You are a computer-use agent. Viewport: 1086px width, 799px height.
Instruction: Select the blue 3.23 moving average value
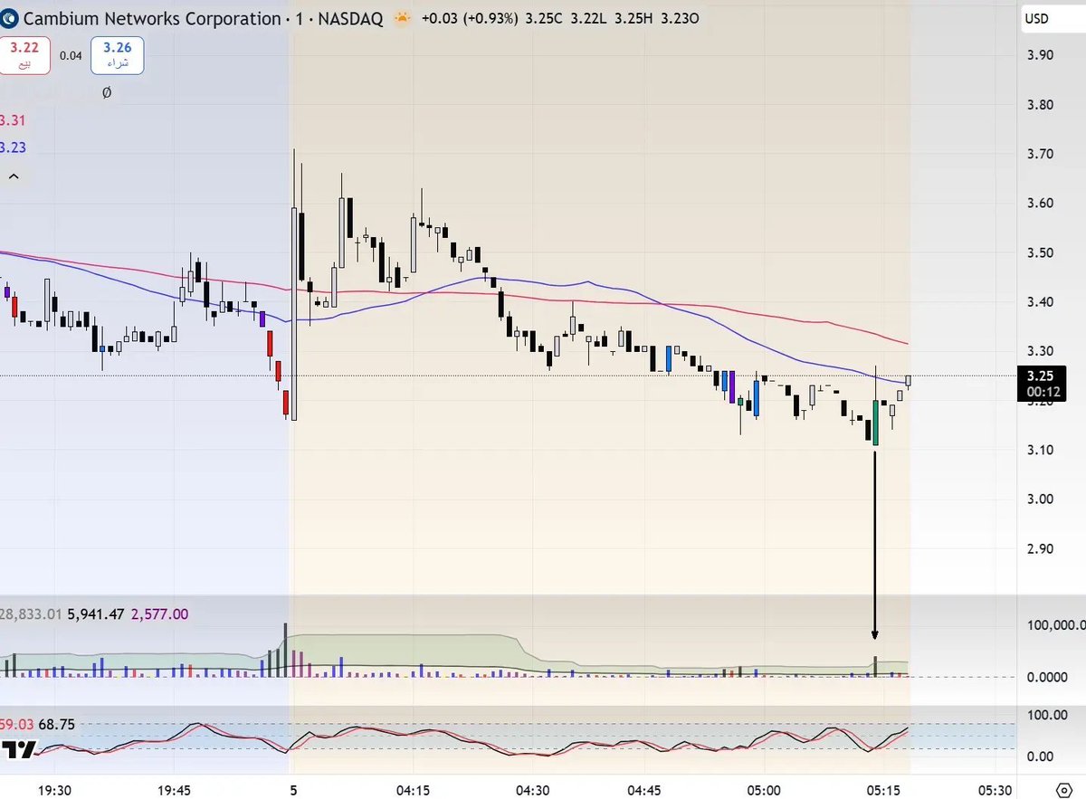pyautogui.click(x=12, y=147)
